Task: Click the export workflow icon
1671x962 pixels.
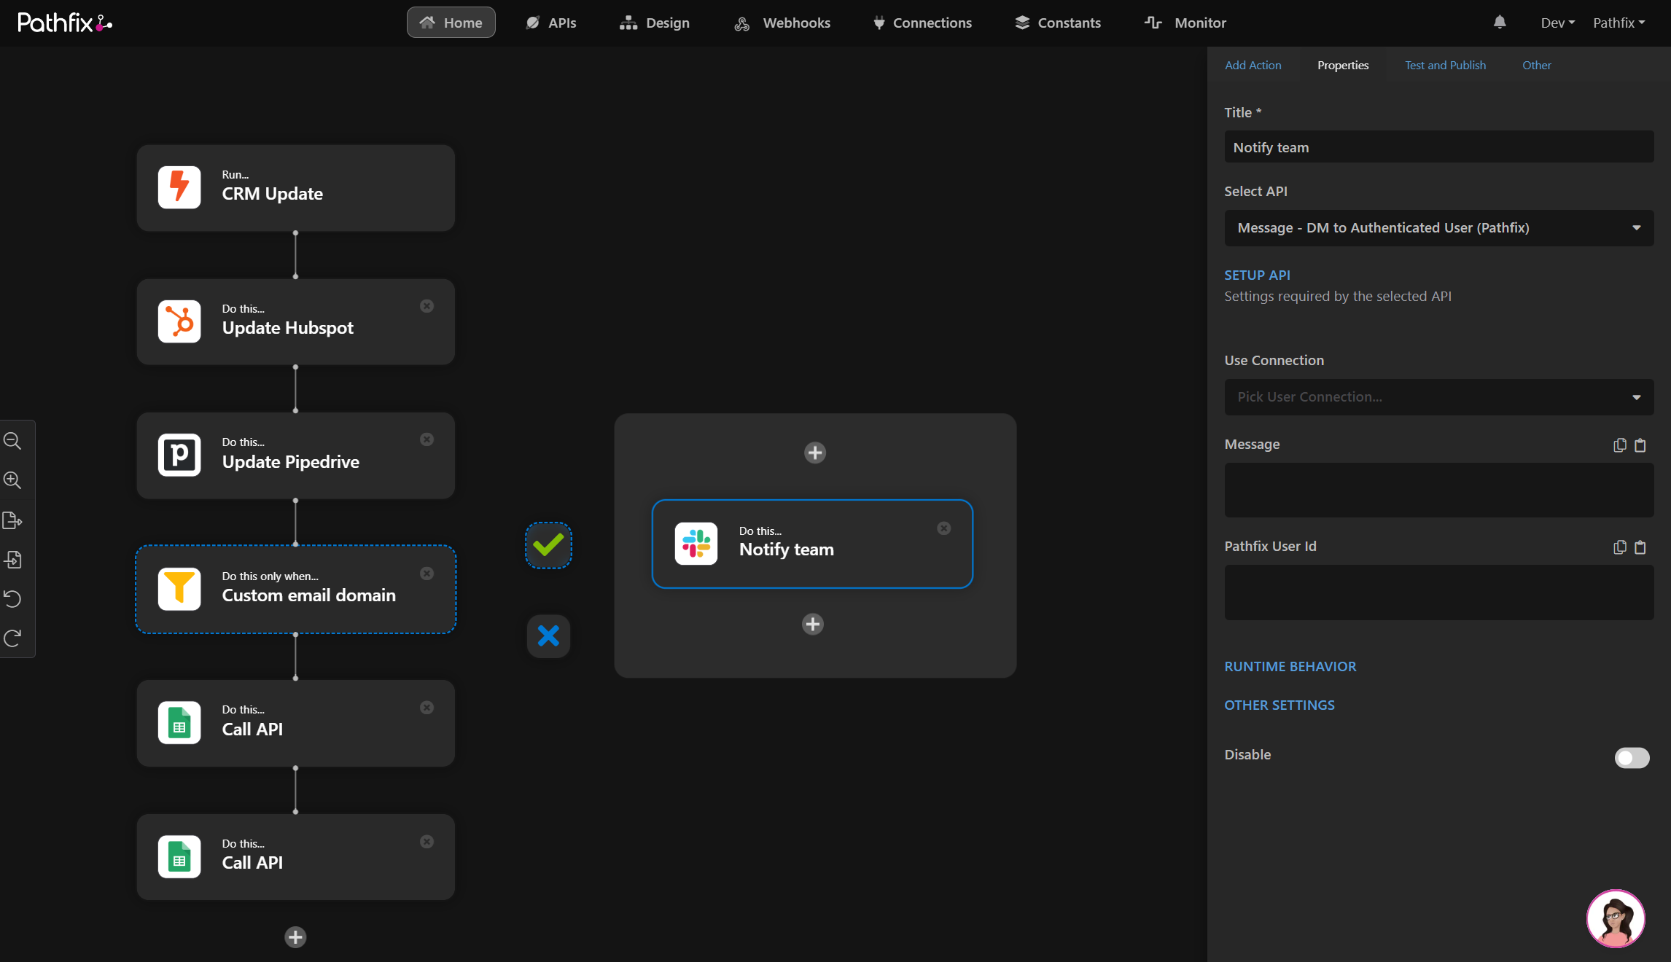Action: (12, 520)
